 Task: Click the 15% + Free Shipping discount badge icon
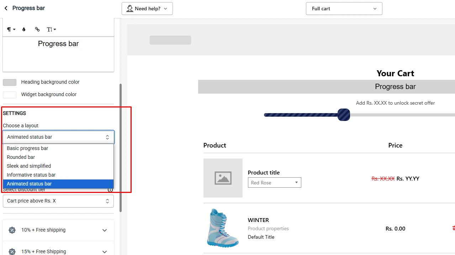pos(12,251)
